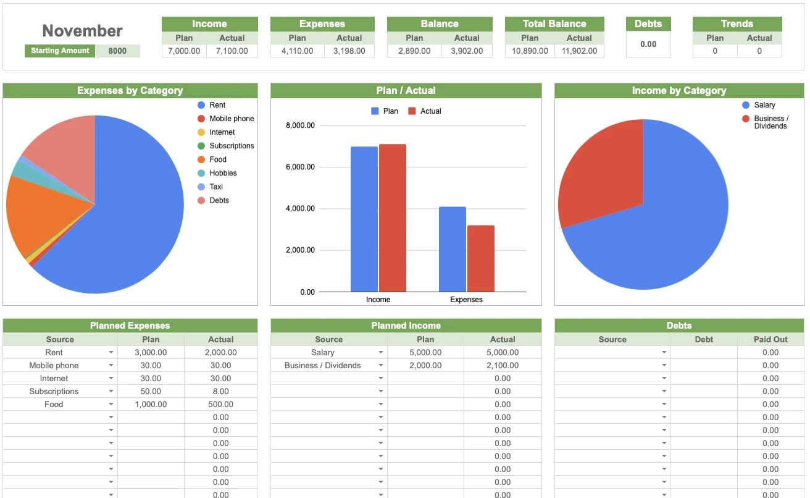The height and width of the screenshot is (498, 810).
Task: Open the Salary row source dropdown
Action: [x=380, y=352]
